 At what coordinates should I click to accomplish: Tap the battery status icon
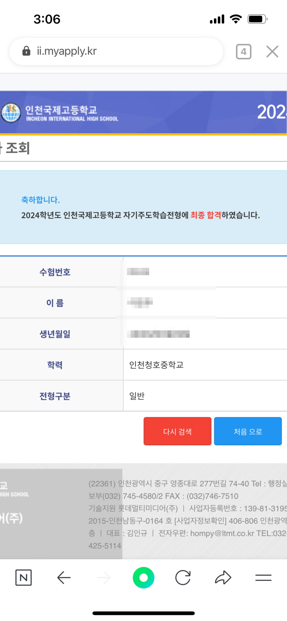coord(258,19)
